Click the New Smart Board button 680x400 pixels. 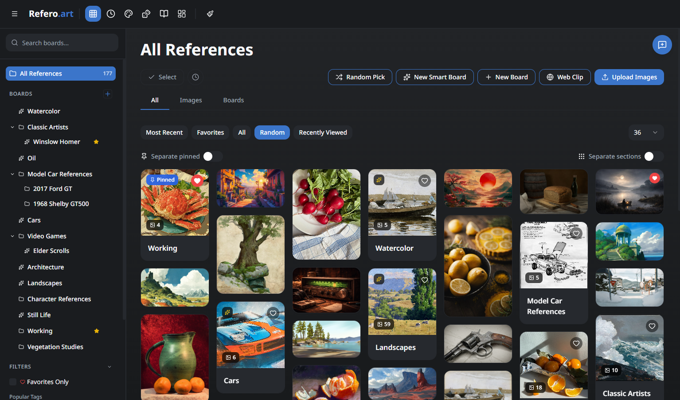click(x=434, y=77)
